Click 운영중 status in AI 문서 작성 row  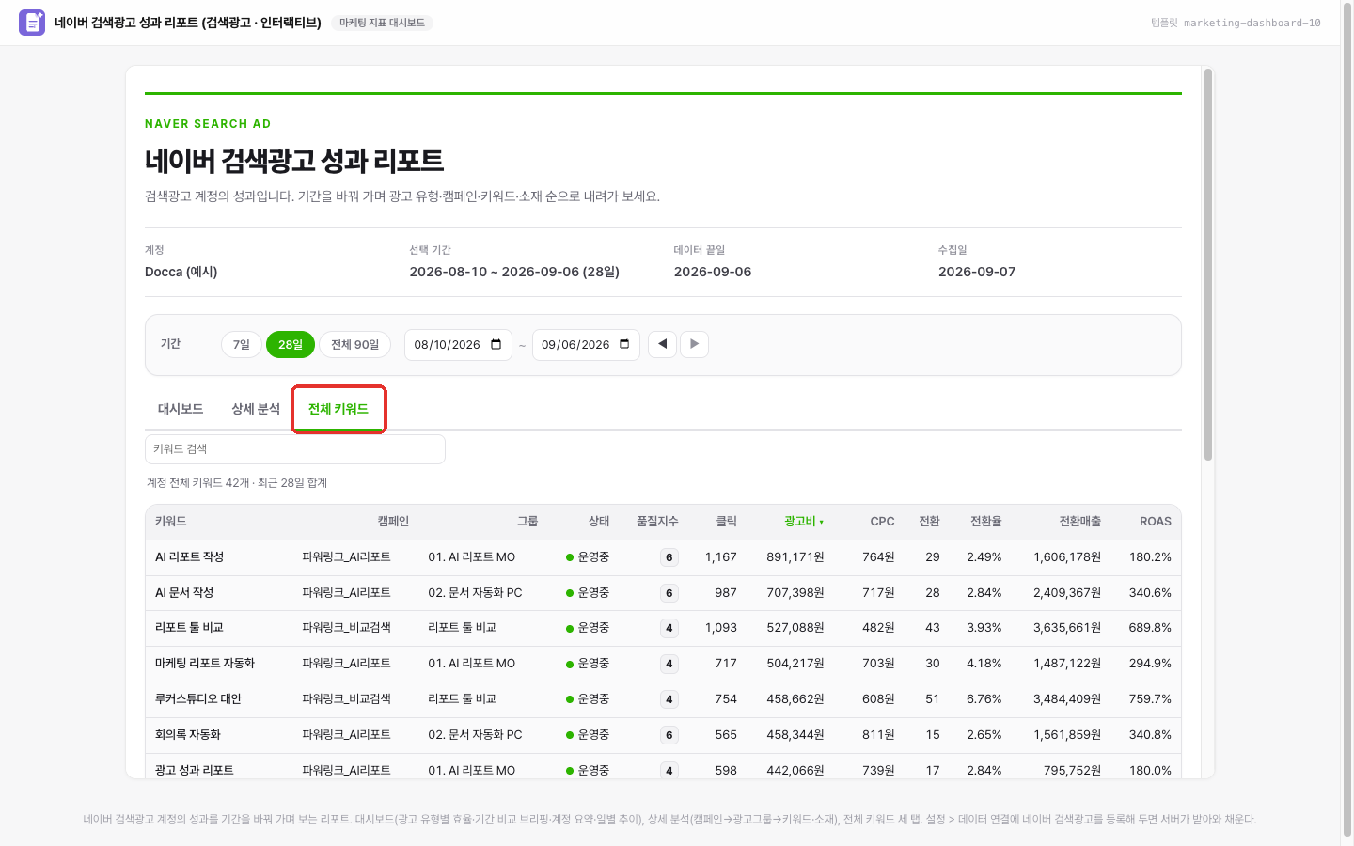(588, 593)
